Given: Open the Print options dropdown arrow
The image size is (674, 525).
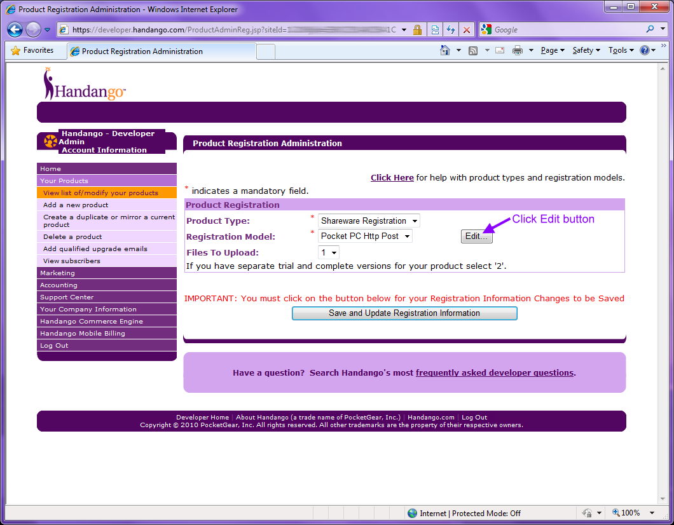Looking at the screenshot, I should pyautogui.click(x=532, y=50).
